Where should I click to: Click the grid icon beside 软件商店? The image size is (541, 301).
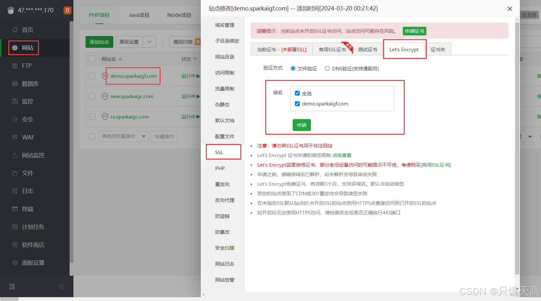[x=15, y=245]
